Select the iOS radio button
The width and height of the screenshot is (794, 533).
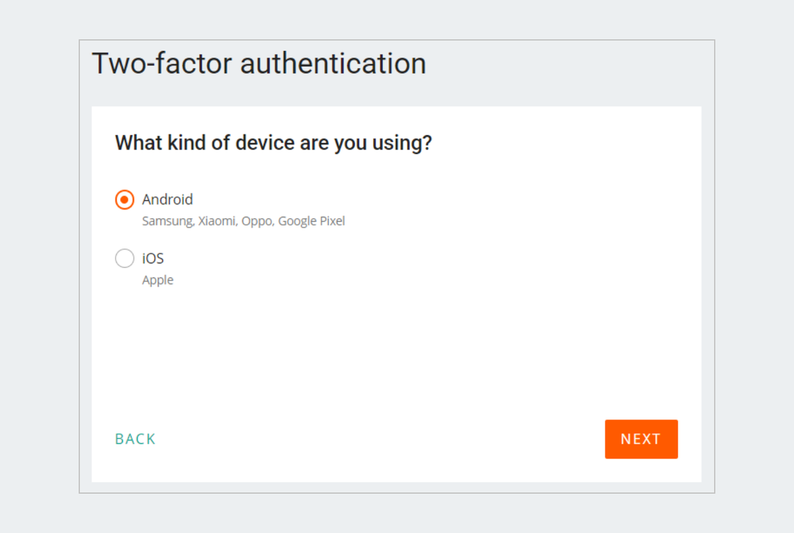click(124, 258)
